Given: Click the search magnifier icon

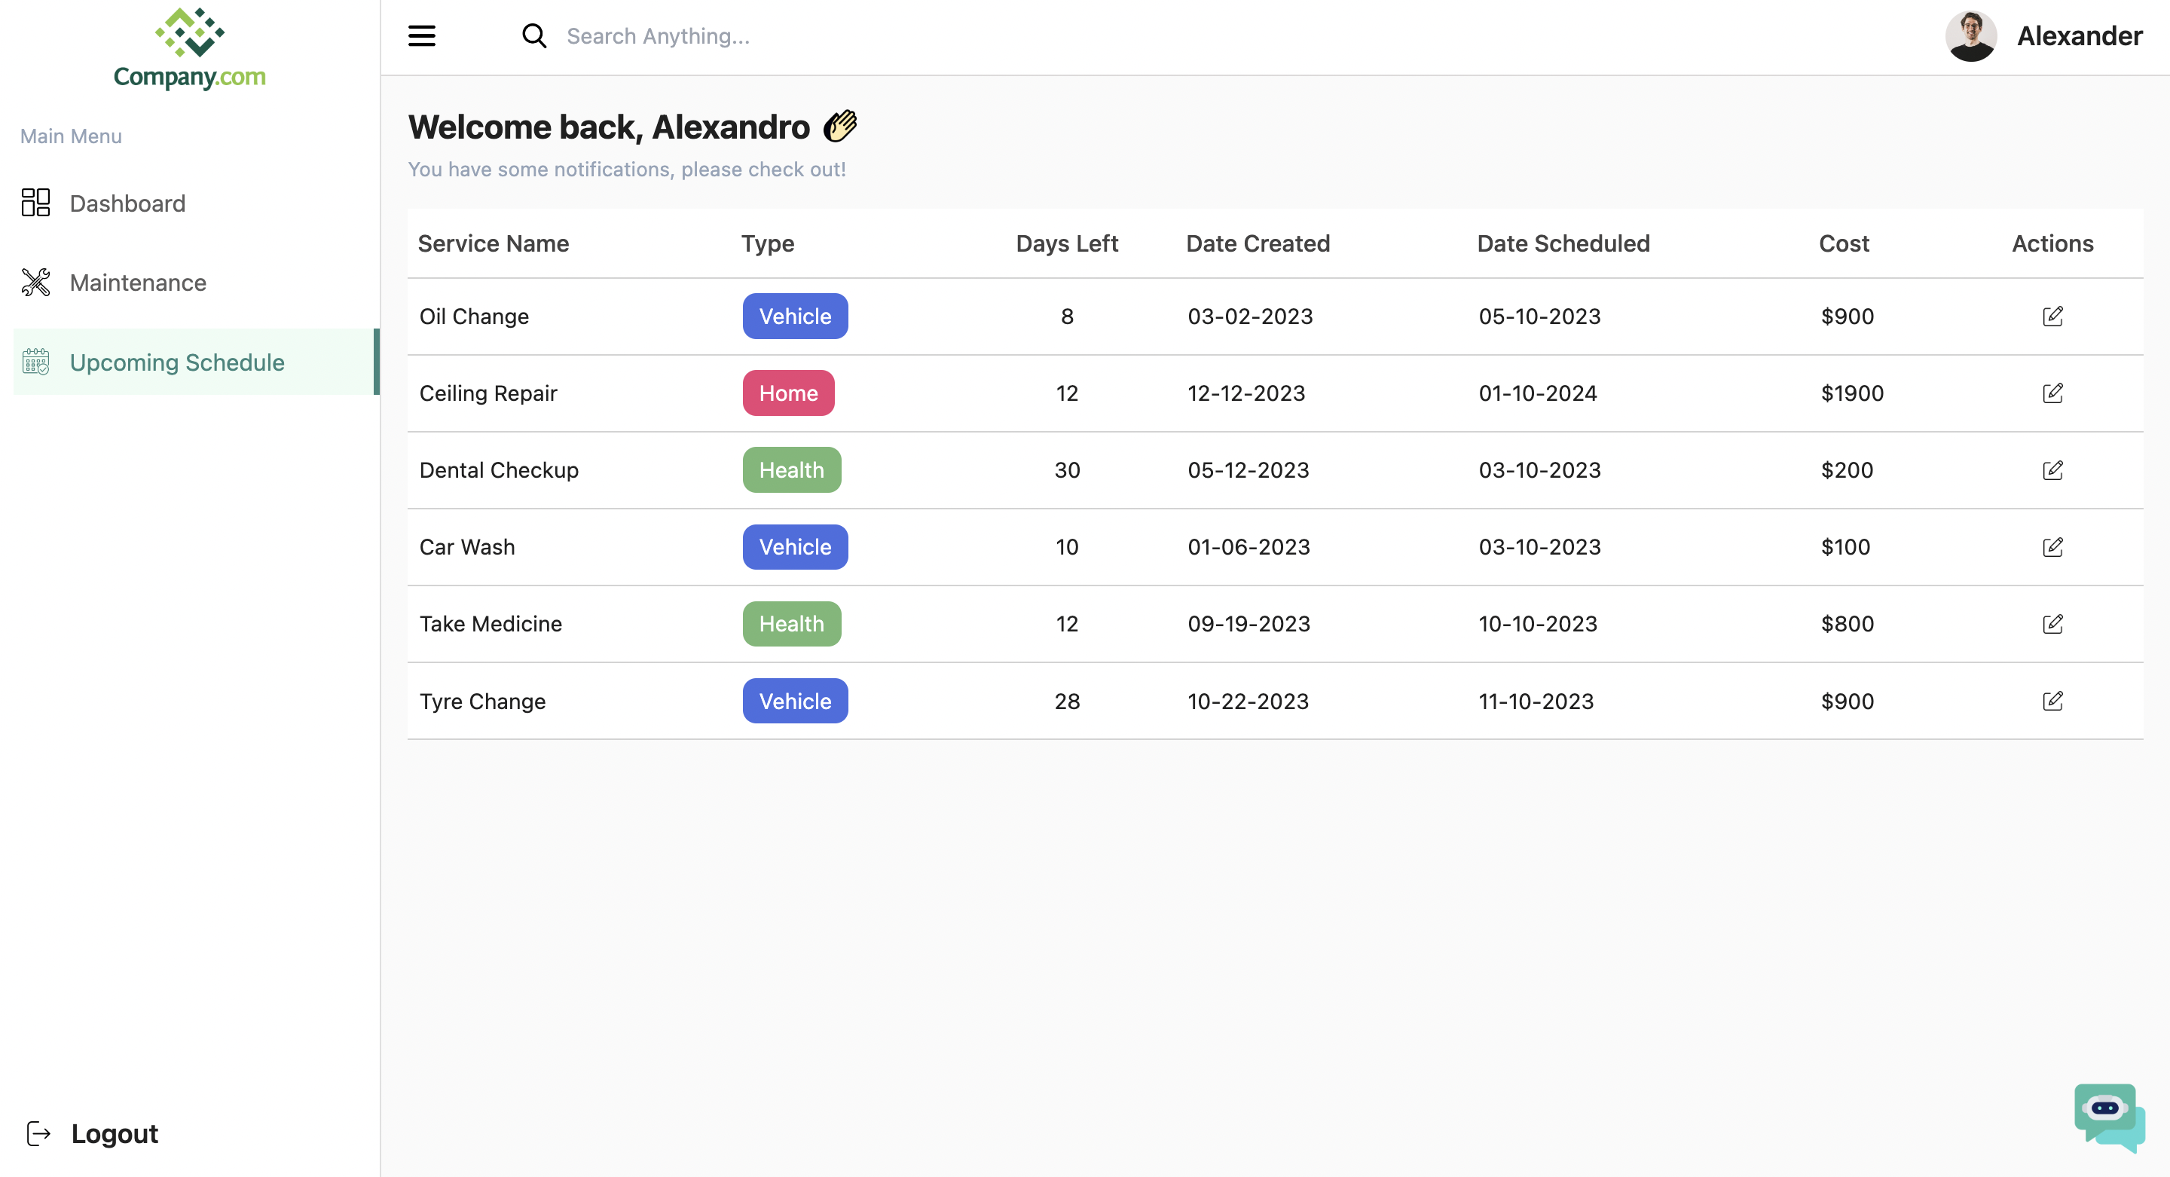Looking at the screenshot, I should click(535, 36).
